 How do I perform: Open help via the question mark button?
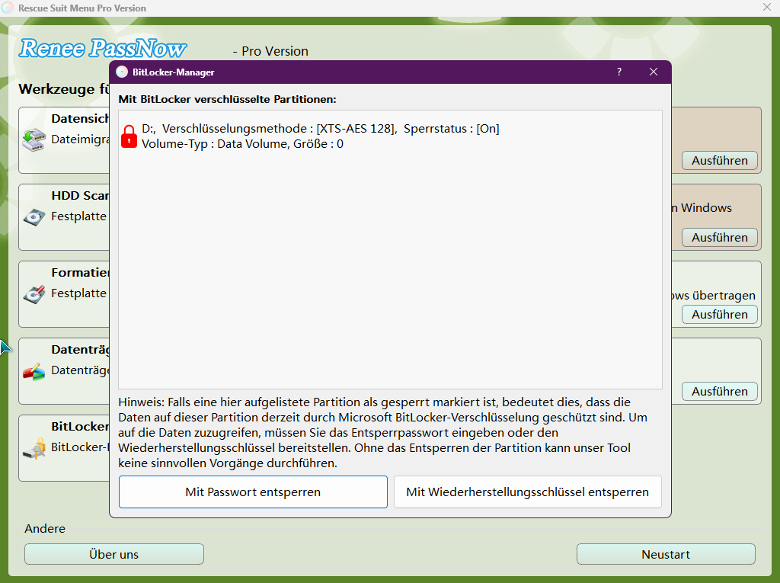click(619, 71)
